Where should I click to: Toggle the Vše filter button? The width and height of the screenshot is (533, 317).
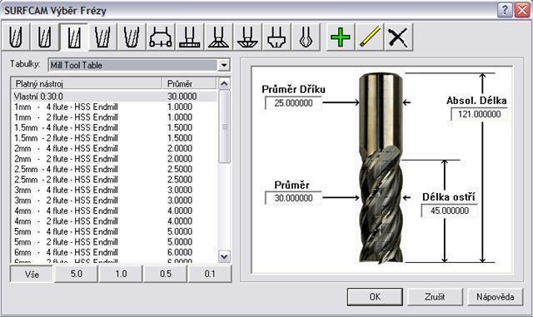[32, 274]
